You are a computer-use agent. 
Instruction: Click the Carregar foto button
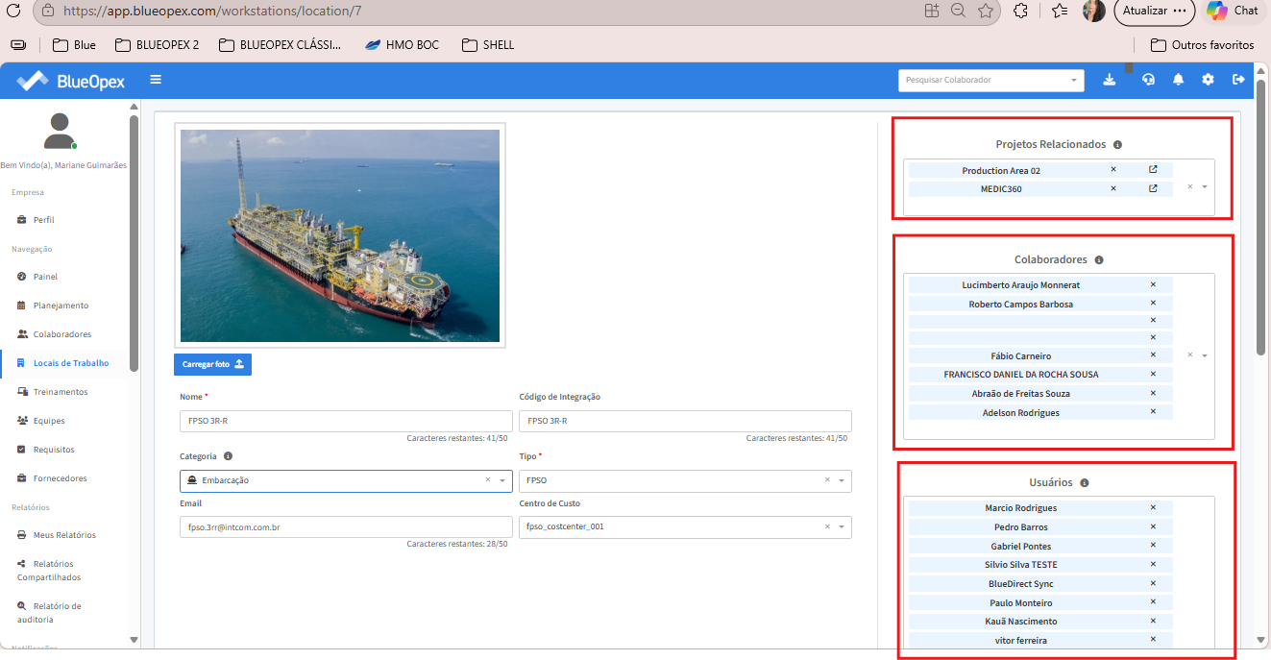(x=212, y=364)
